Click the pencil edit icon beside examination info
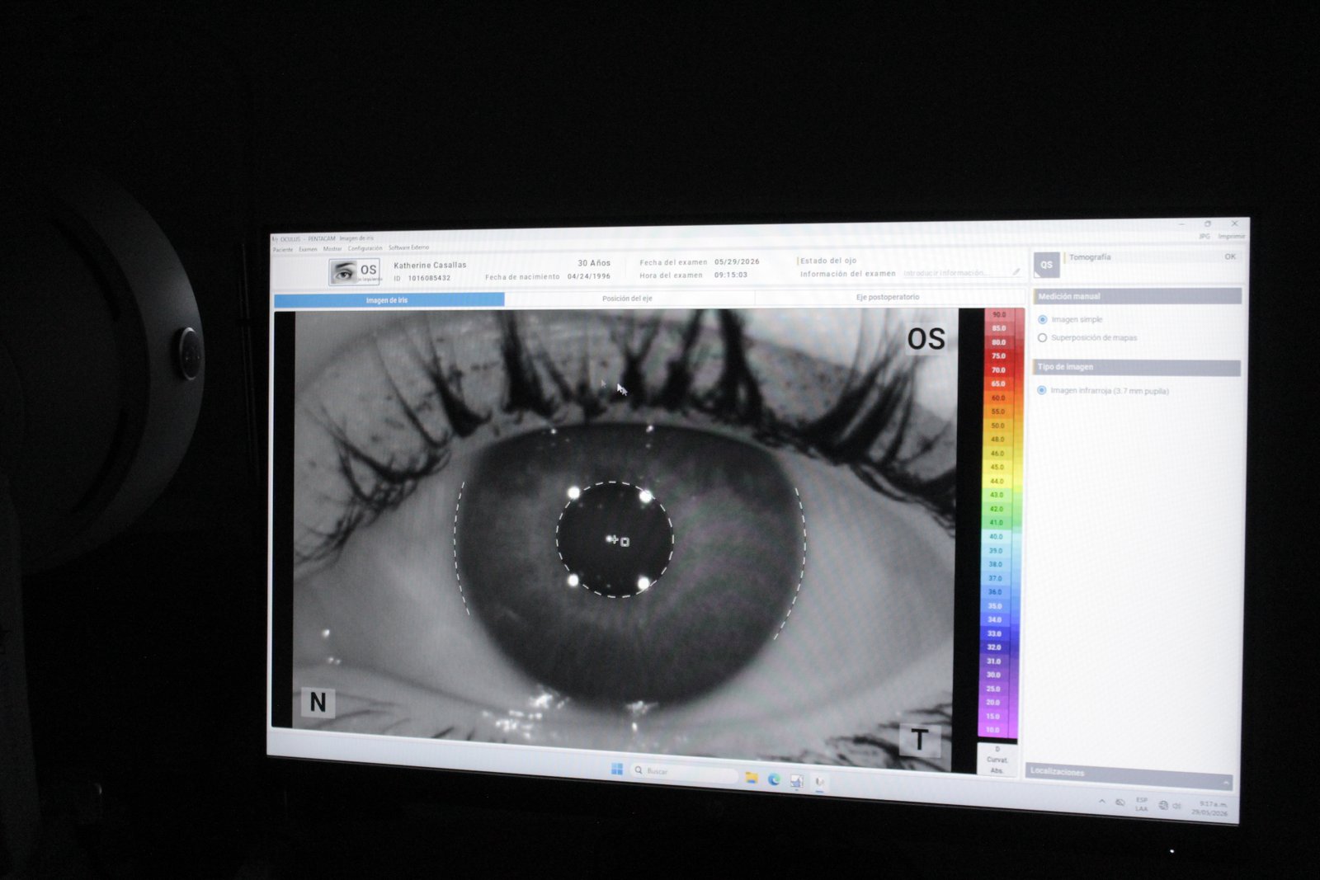1320x880 pixels. 1016,272
